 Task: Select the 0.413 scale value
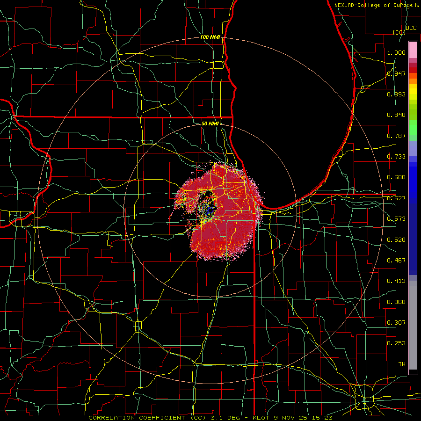(396, 281)
